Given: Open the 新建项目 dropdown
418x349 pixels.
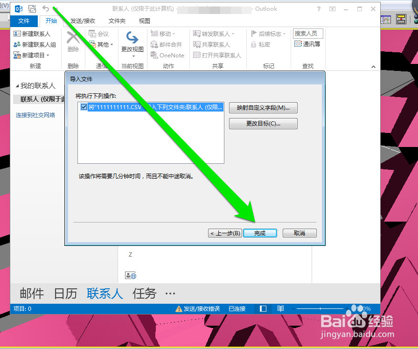Looking at the screenshot, I should (32, 55).
